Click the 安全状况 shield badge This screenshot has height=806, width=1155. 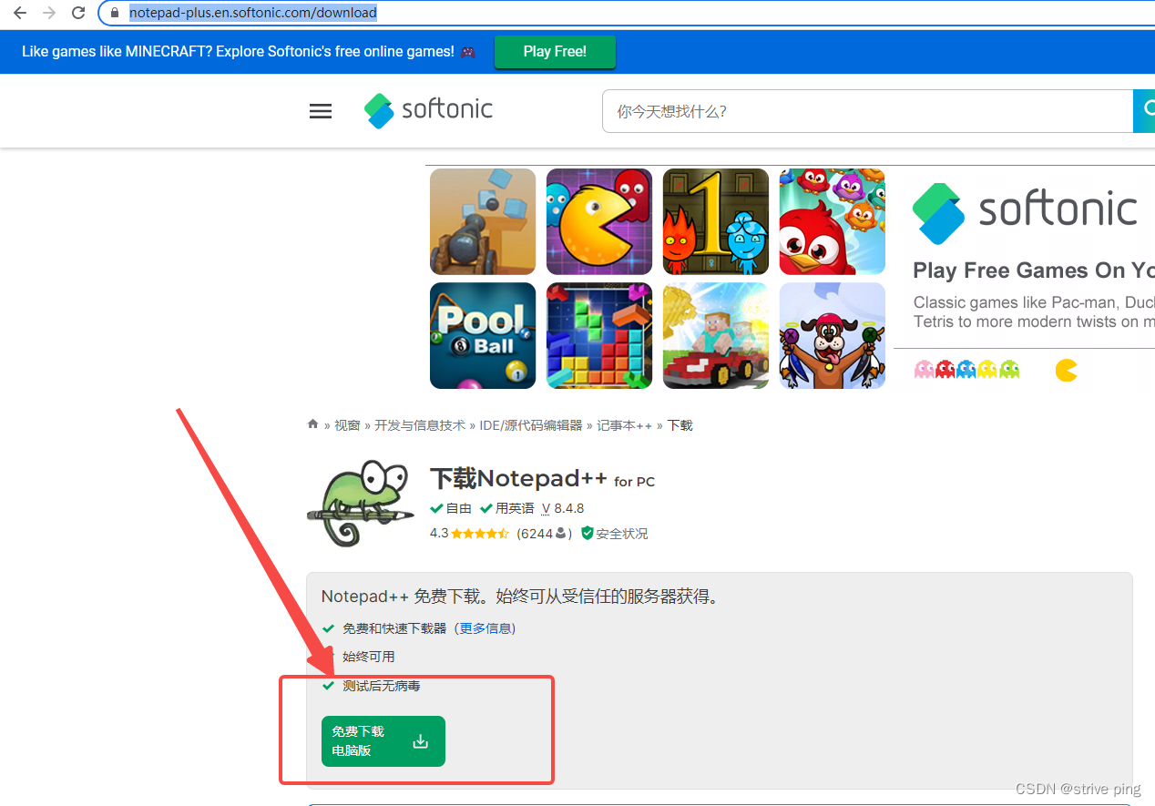point(615,534)
